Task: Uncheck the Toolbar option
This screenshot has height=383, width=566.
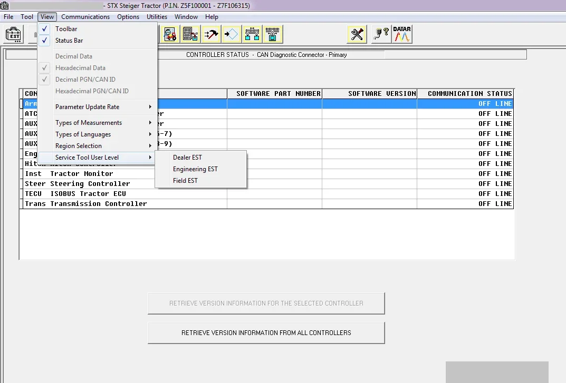Action: click(65, 29)
